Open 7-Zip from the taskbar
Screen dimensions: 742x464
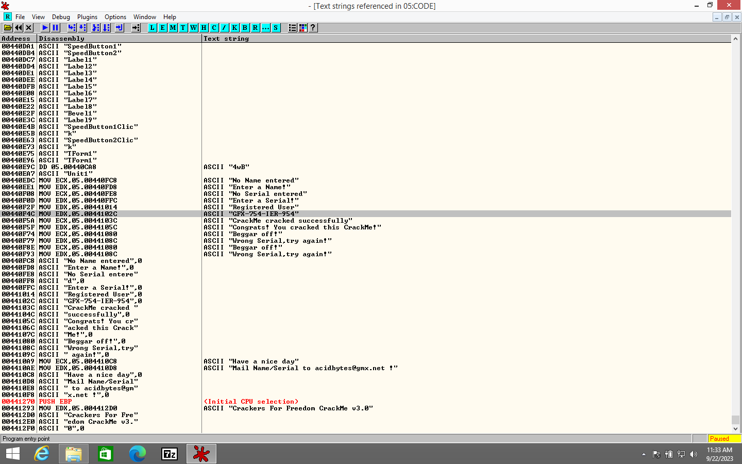tap(170, 454)
